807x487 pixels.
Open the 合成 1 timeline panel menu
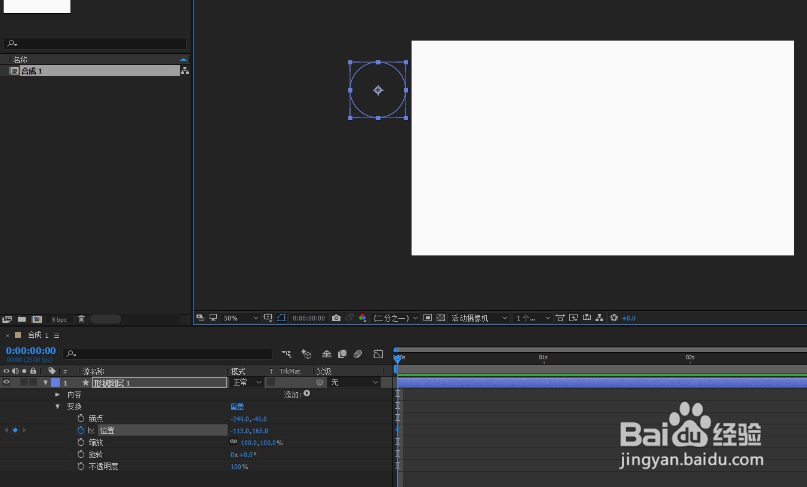coord(57,335)
